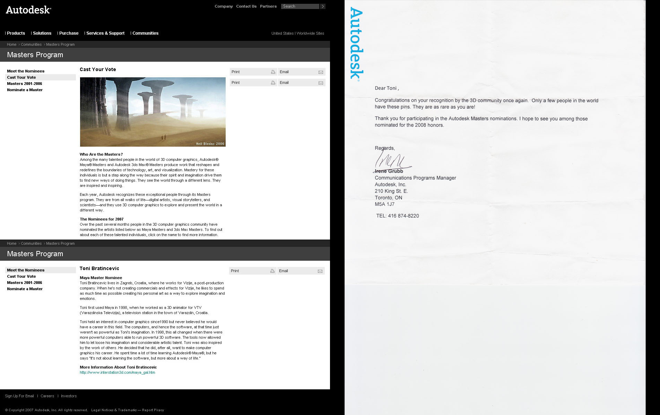
Task: Click the Autodesk logo in the header
Action: pyautogui.click(x=28, y=10)
